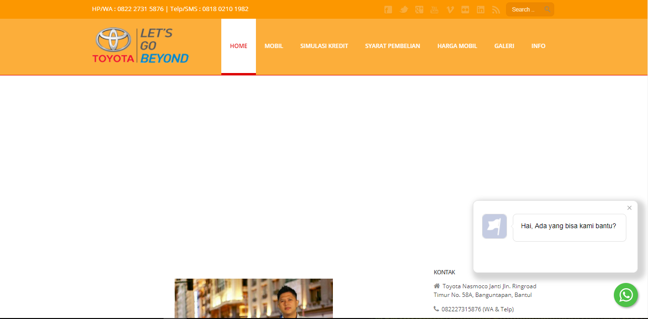Click the Toyota Let's Go Beyond logo
Viewport: 648px width, 319px height.
pos(140,46)
